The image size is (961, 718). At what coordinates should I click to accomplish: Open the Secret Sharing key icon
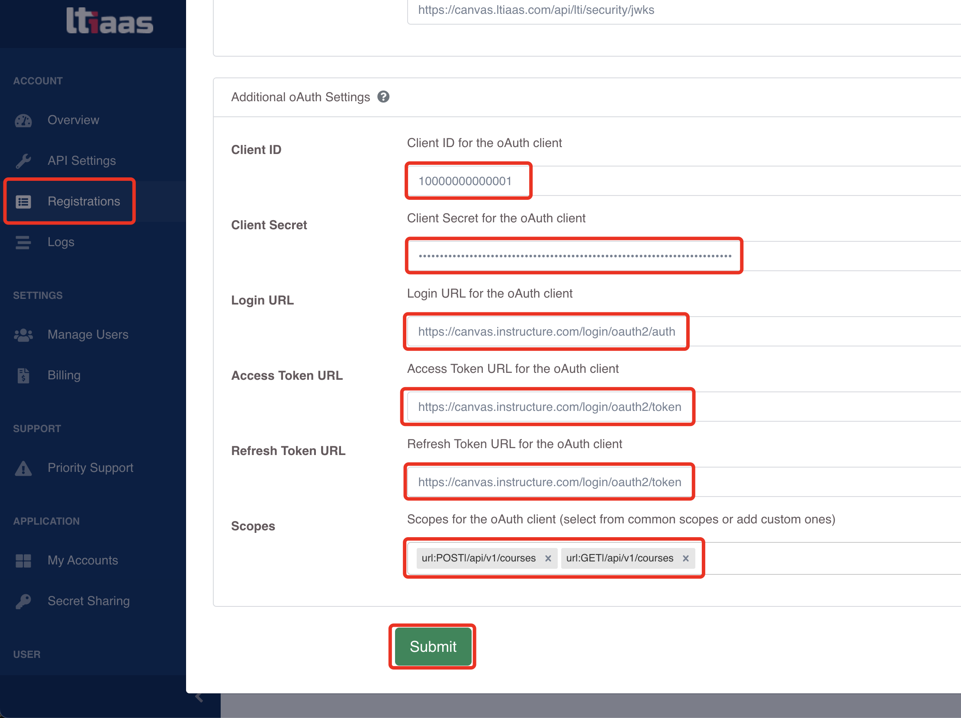(x=23, y=601)
